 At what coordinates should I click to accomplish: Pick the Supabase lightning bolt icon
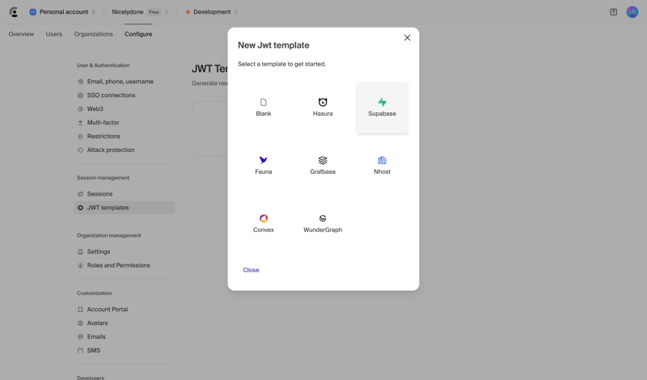pos(382,102)
